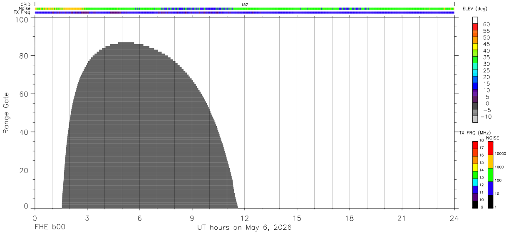Viewport: 511px width, 236px height.
Task: Click the ELEV legend value '55'
Action: click(486, 31)
